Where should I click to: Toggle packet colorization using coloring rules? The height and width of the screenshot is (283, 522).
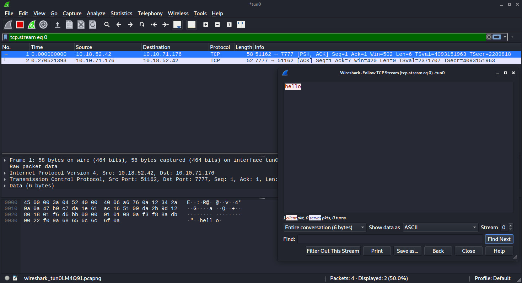coord(192,25)
